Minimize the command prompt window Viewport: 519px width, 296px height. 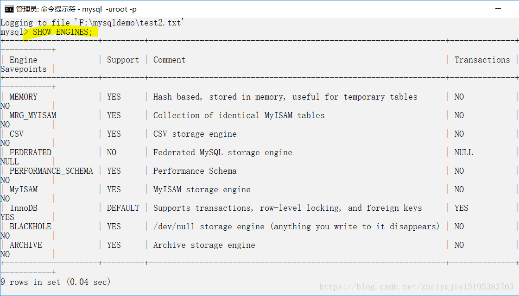tap(498, 9)
